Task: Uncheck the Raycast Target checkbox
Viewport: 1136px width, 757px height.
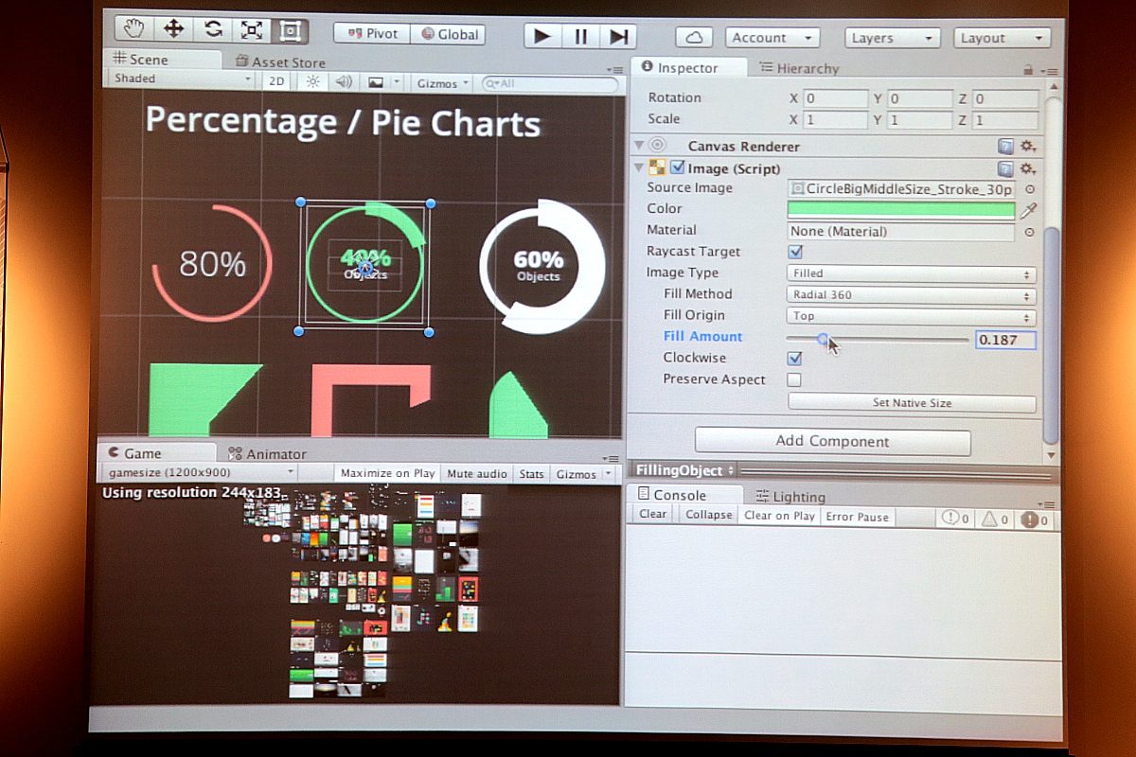Action: pyautogui.click(x=795, y=252)
